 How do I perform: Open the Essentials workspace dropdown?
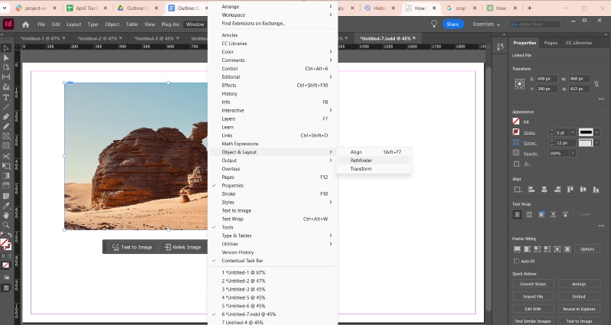[x=487, y=24]
